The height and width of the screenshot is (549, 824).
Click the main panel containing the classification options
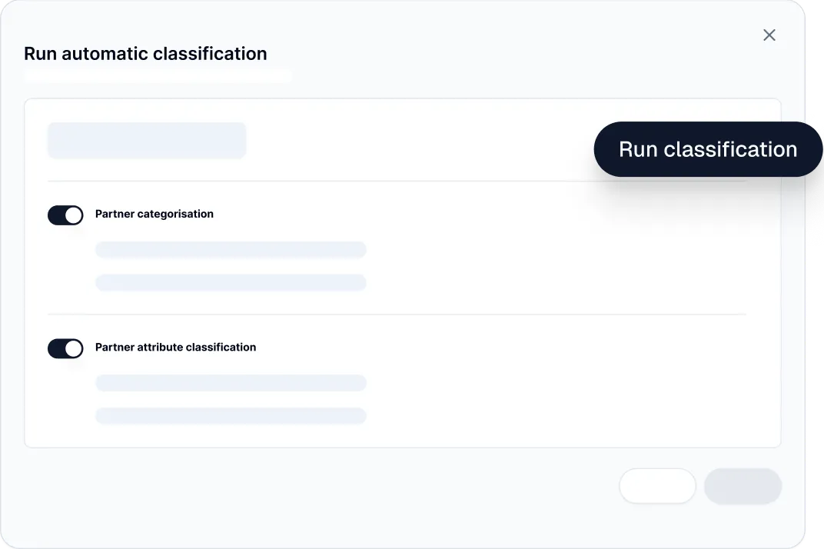pos(402,273)
